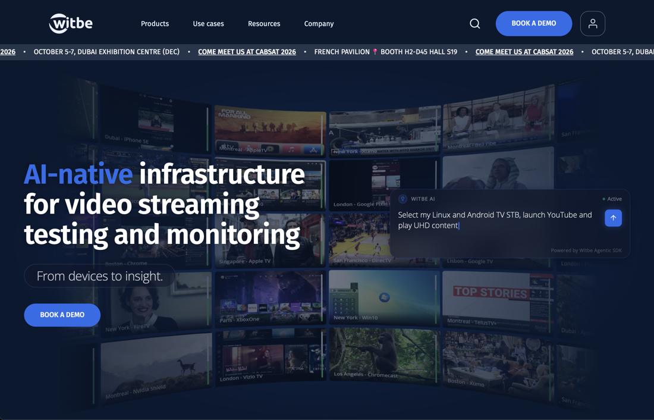This screenshot has width=654, height=420.
Task: Select the Montreal - TelusTV+ thumbnail
Action: coord(498,301)
